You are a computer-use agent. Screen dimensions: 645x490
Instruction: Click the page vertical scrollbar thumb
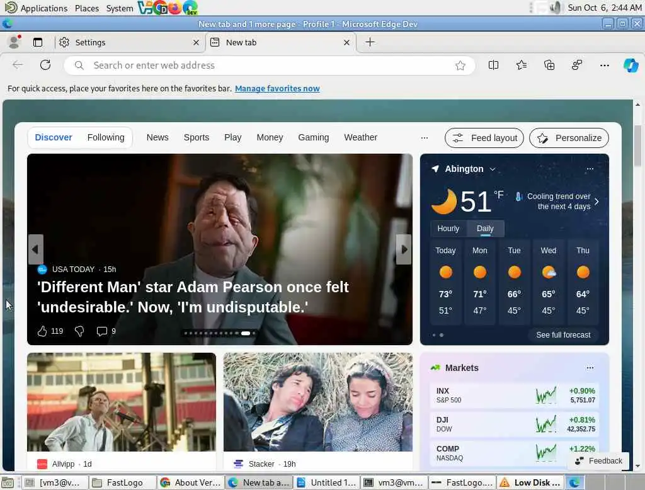[x=637, y=145]
